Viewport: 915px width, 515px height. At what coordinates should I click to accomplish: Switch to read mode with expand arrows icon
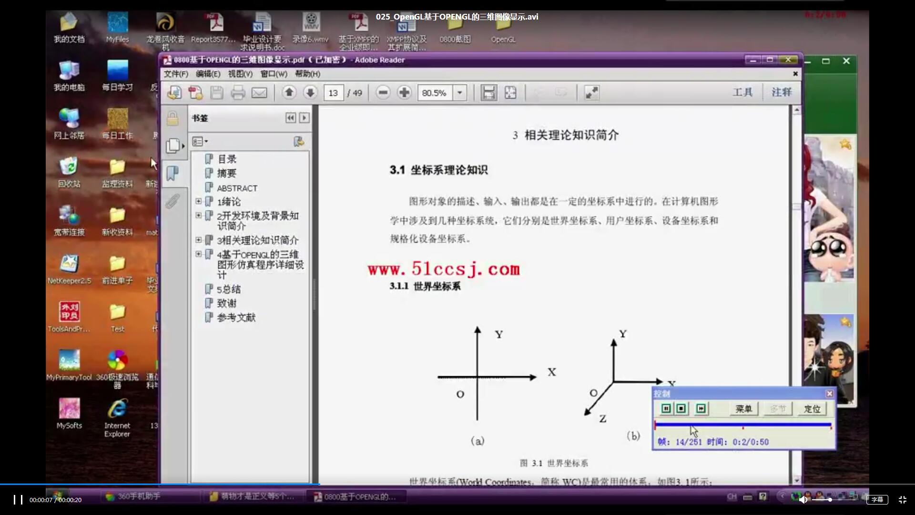(591, 93)
